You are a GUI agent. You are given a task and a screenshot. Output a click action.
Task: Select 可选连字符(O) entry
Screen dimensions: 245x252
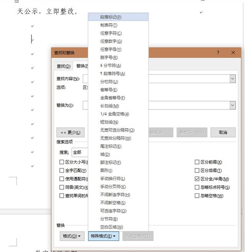tap(118, 211)
